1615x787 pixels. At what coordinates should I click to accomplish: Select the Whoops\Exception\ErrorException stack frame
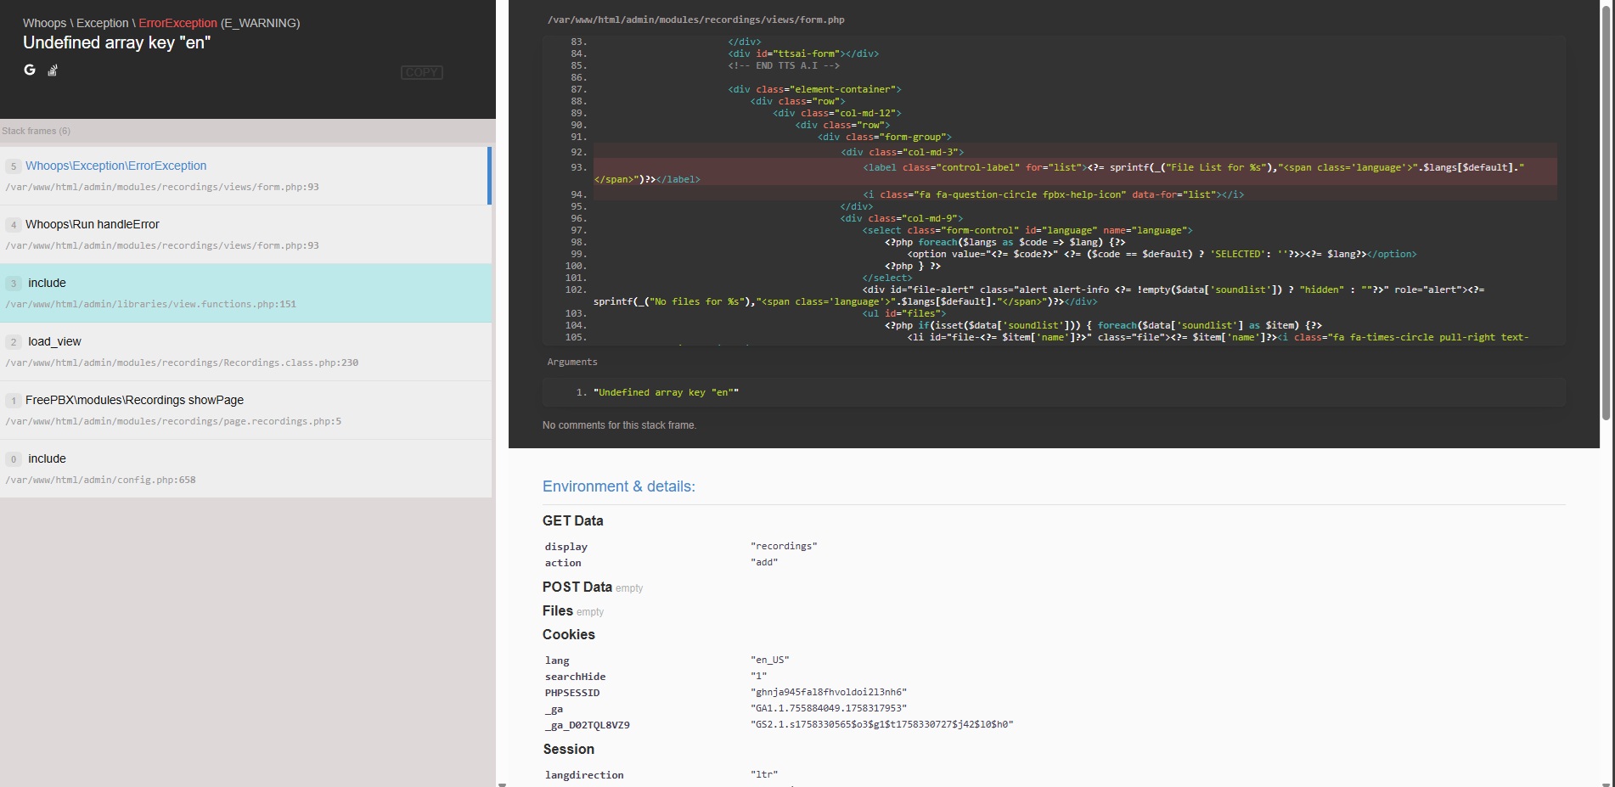pos(116,166)
